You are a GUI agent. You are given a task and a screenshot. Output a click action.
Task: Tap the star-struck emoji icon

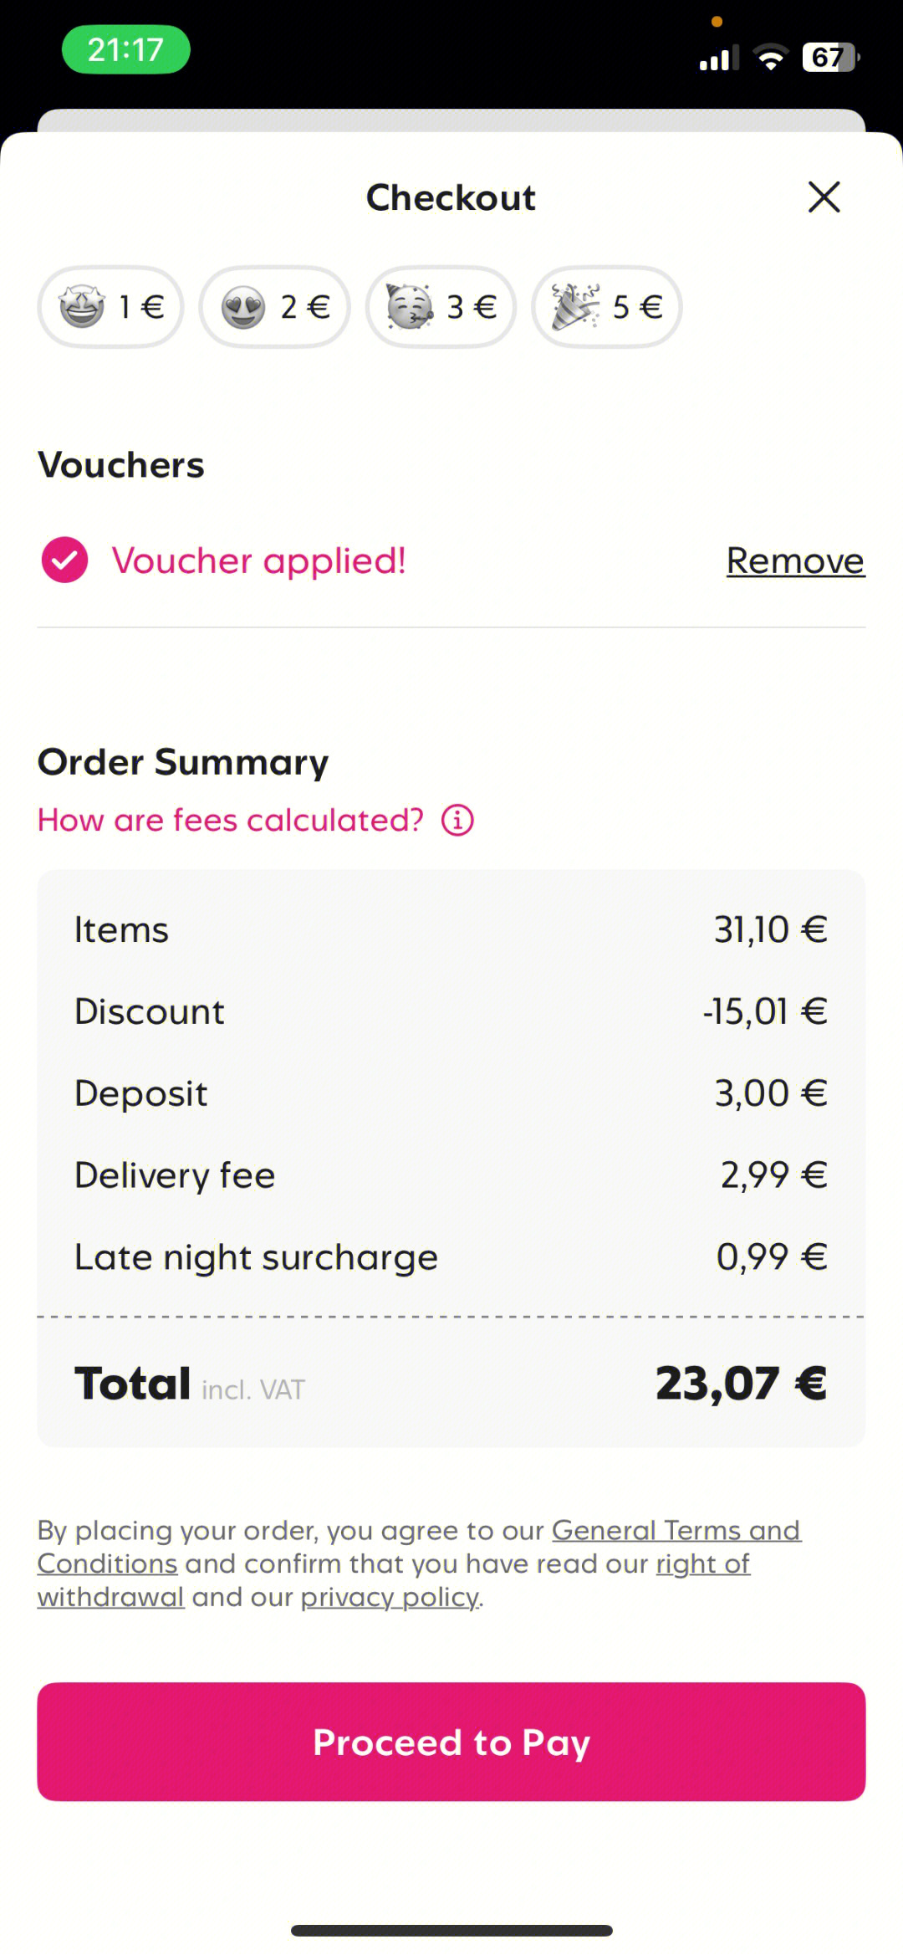tap(82, 307)
